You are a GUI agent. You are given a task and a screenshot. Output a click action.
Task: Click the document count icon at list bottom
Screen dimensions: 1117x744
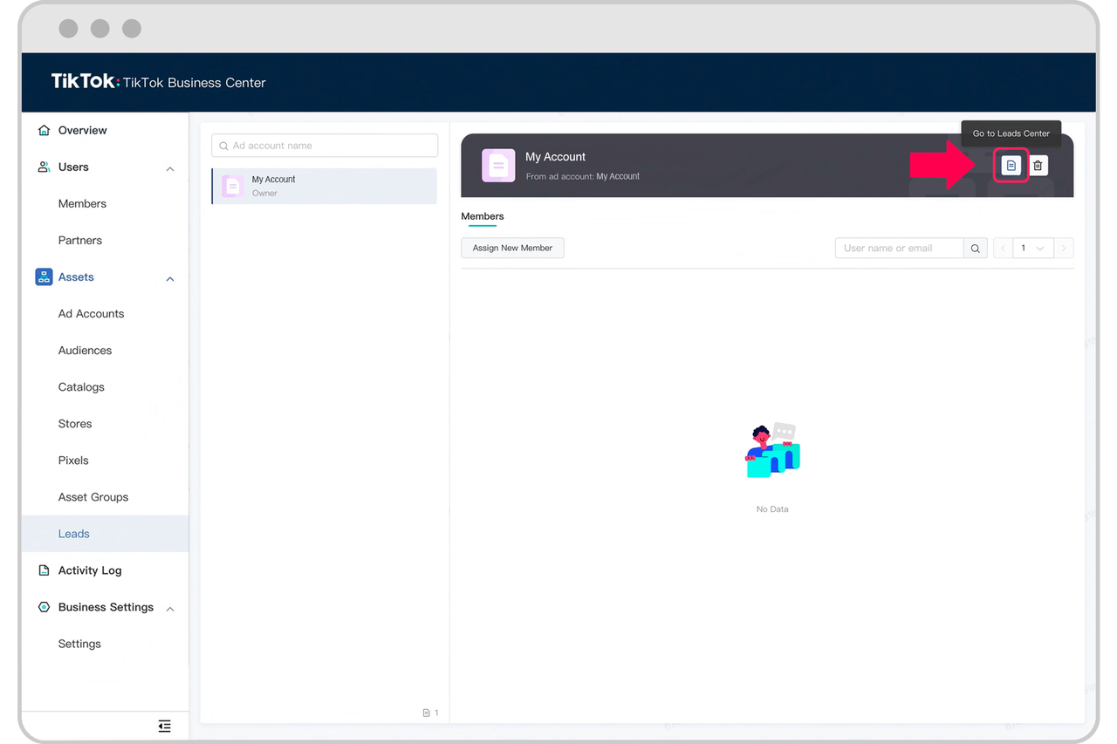(x=426, y=713)
